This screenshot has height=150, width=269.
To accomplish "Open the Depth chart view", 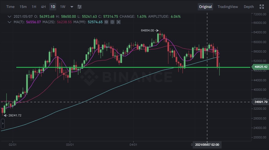I will tap(249, 7).
